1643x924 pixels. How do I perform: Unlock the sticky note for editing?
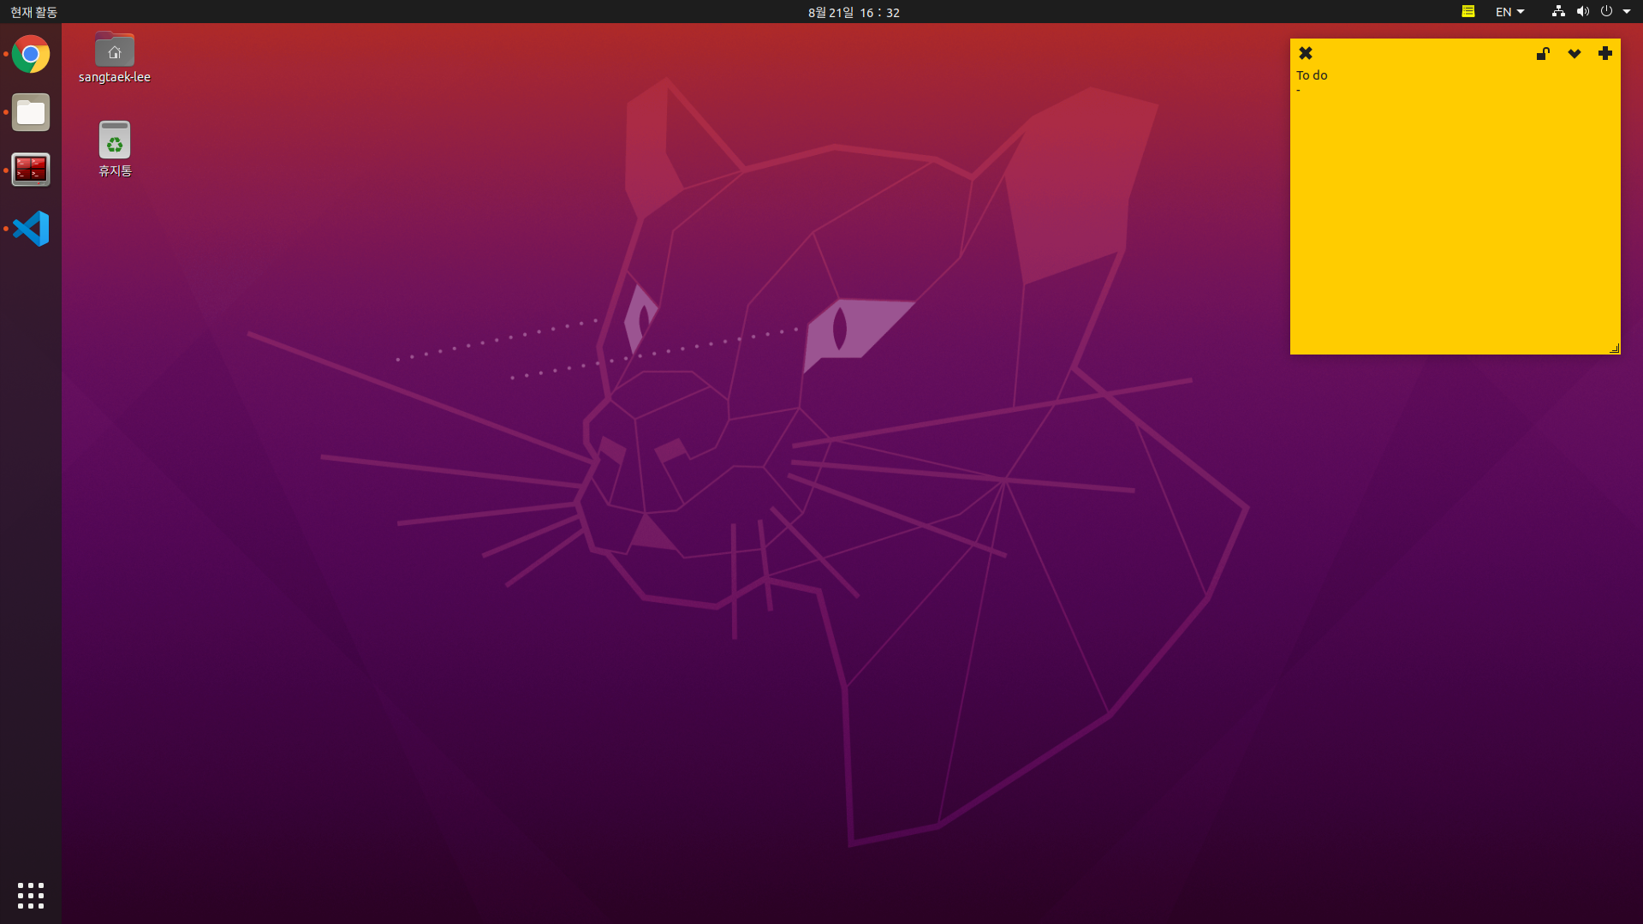(1543, 53)
